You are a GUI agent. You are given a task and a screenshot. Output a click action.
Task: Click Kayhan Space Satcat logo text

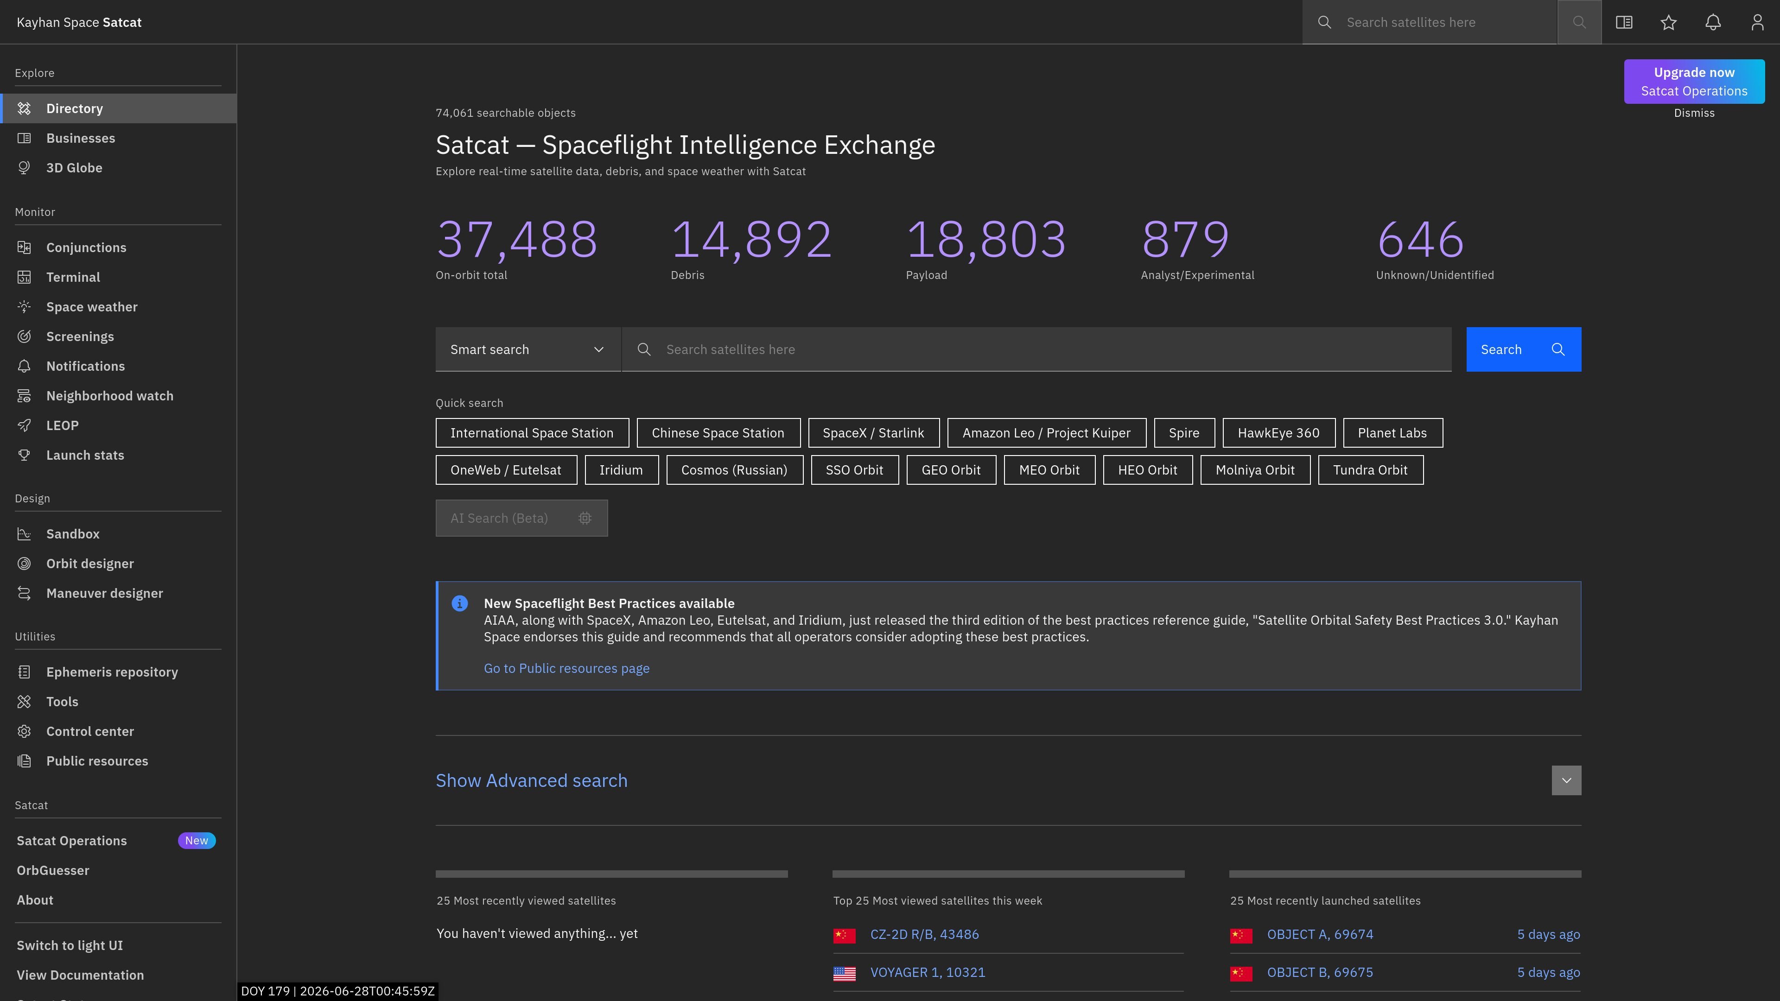[79, 22]
